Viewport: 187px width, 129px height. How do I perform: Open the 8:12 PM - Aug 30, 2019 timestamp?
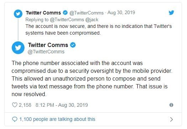[62, 105]
